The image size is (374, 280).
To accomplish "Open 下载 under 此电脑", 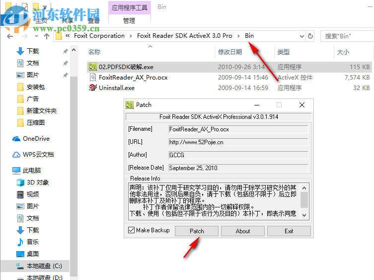I will coord(33,230).
